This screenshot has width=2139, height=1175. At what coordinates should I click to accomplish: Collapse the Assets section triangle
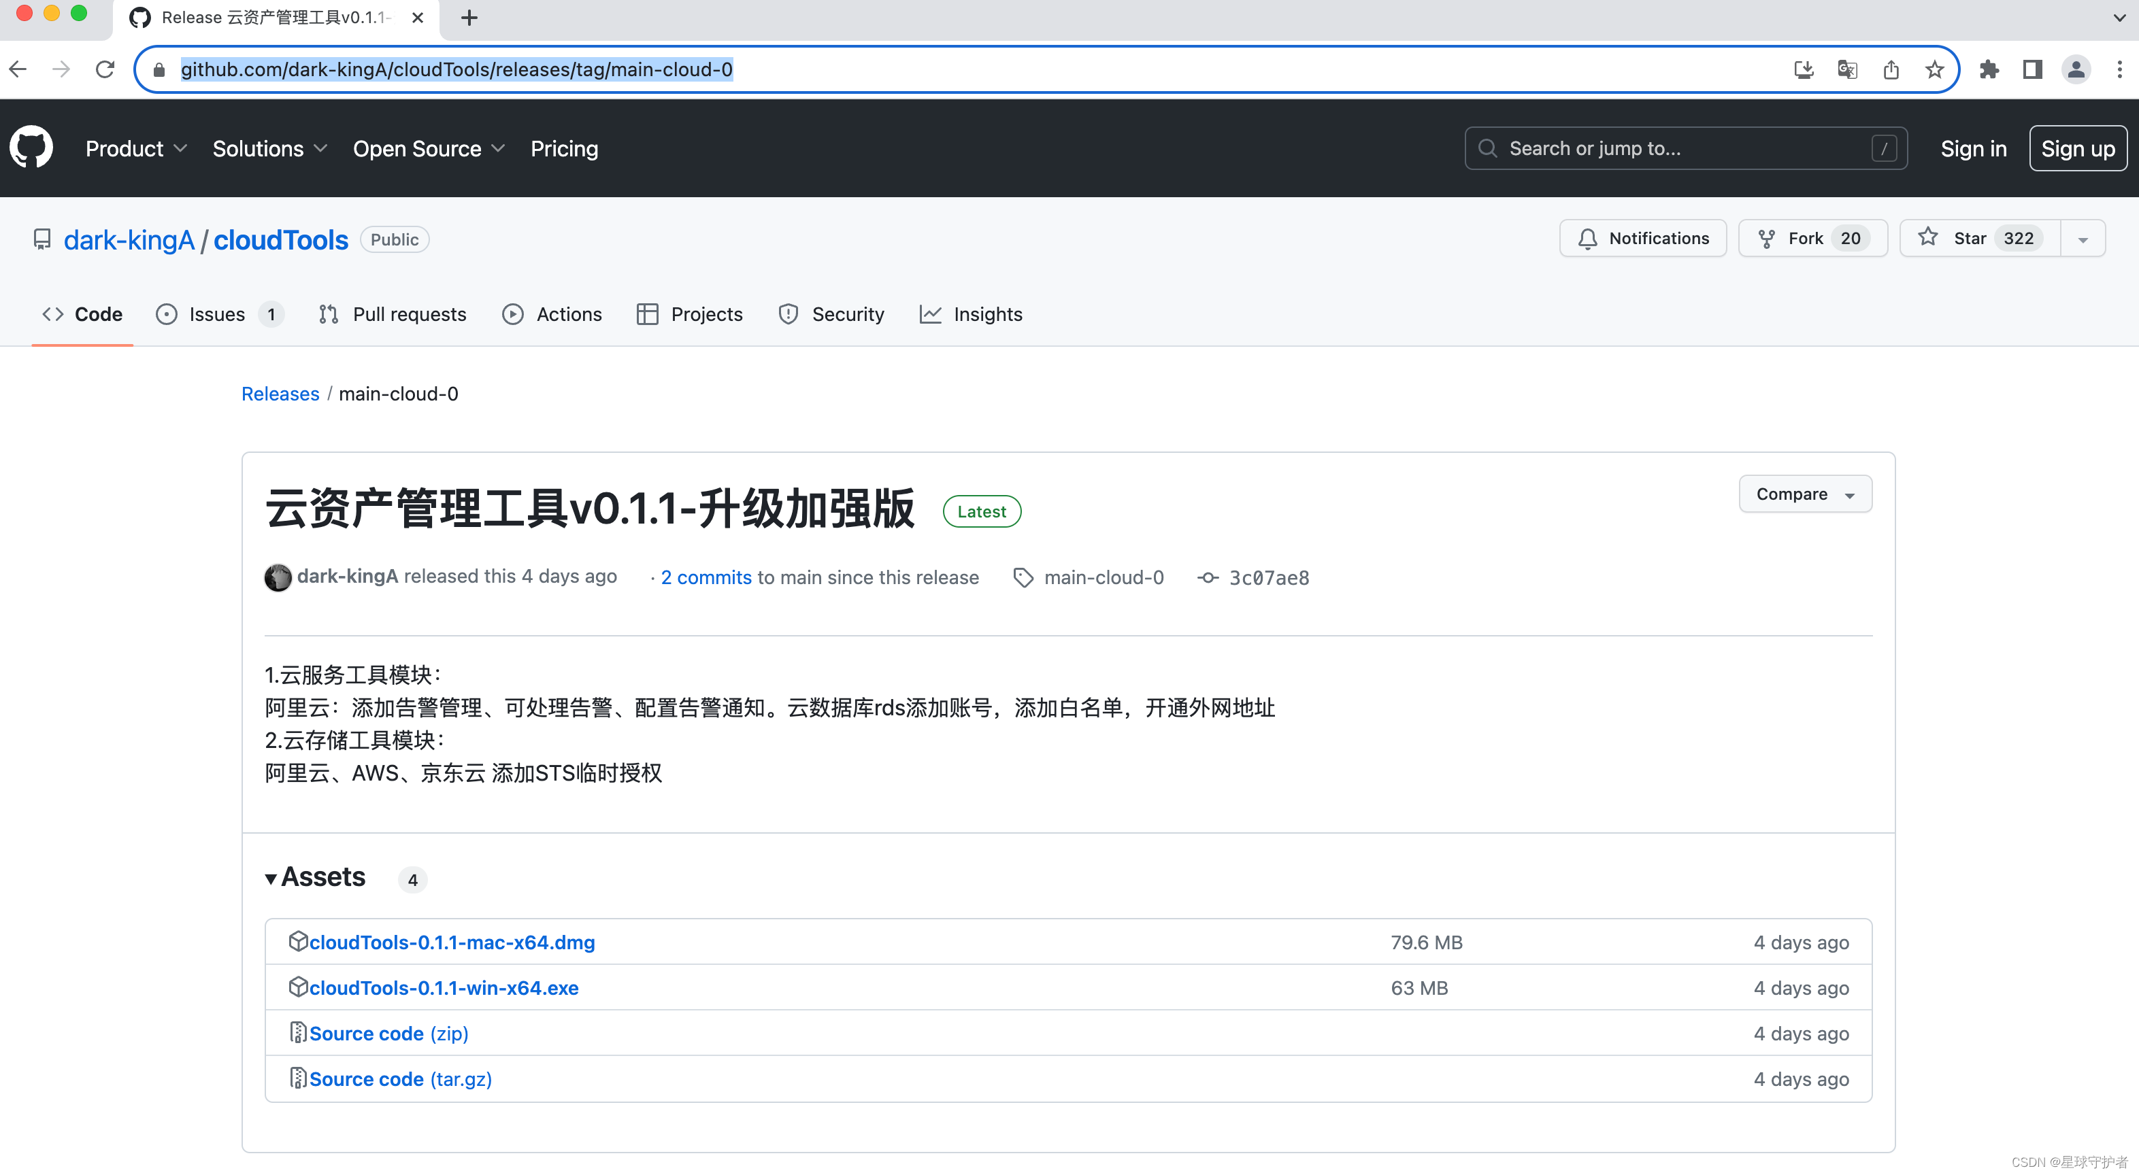tap(271, 878)
